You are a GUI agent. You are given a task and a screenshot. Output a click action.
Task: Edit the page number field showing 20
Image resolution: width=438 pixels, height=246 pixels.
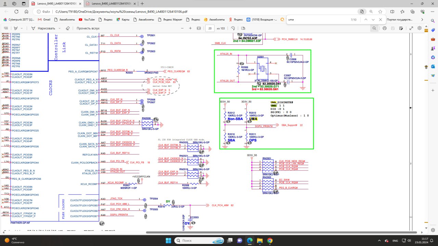[210, 28]
